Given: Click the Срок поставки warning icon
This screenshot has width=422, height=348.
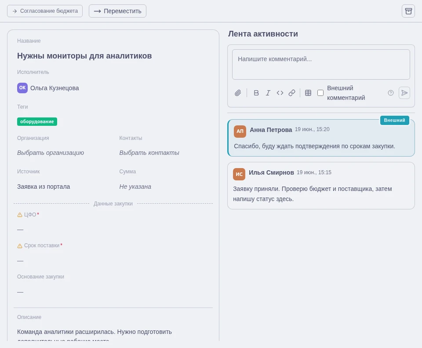Looking at the screenshot, I should pyautogui.click(x=20, y=245).
